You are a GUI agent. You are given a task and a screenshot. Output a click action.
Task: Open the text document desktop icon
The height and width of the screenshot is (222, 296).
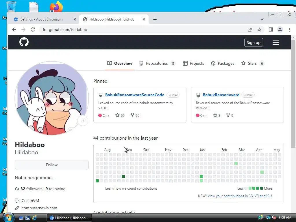point(34,7)
